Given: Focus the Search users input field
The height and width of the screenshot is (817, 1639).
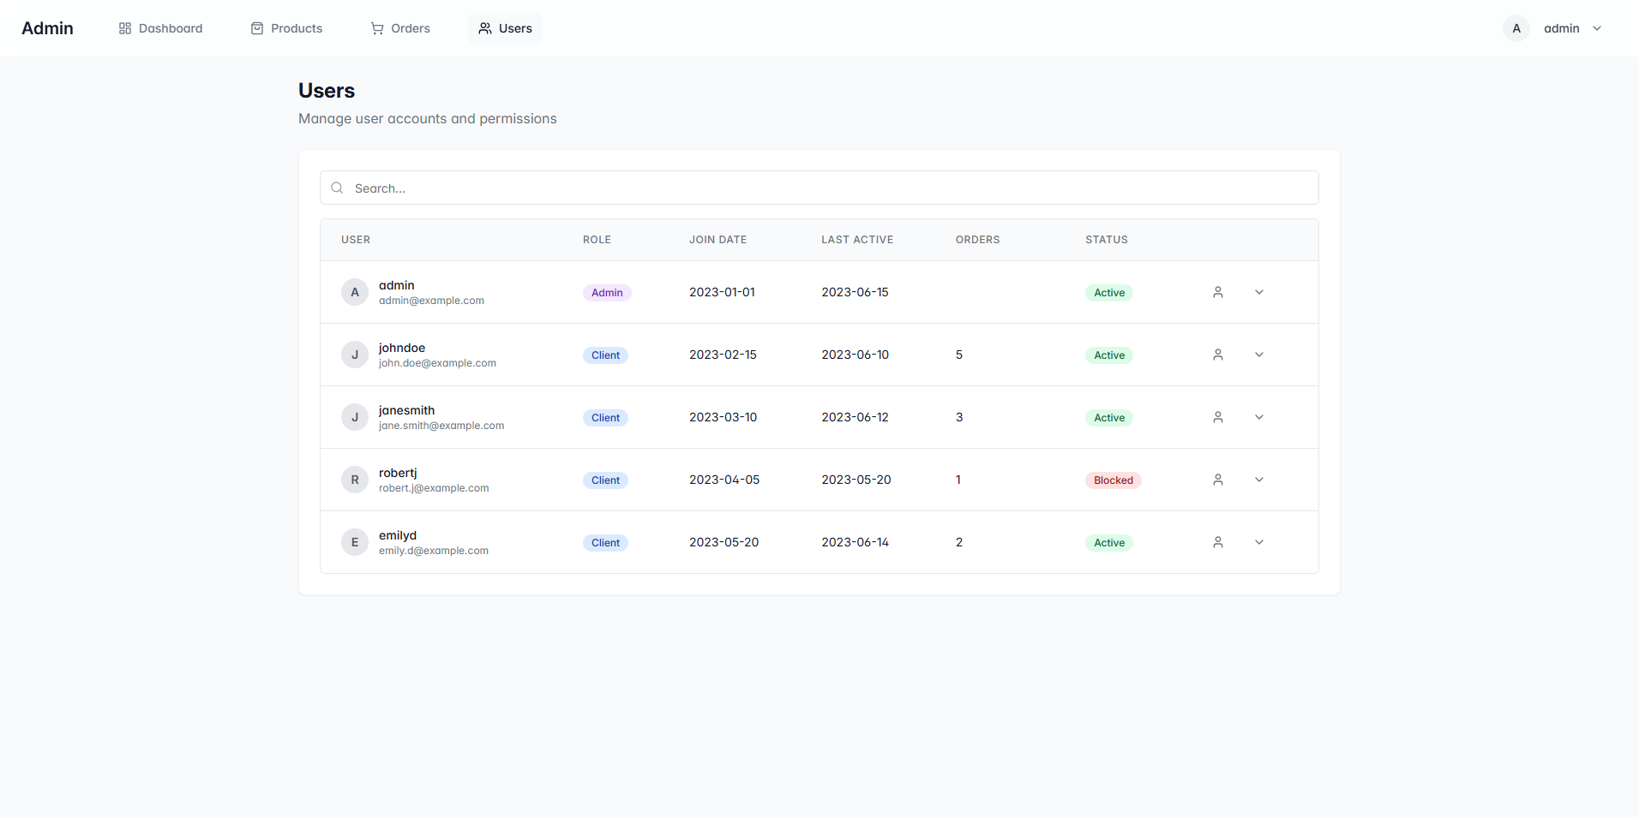Looking at the screenshot, I should pyautogui.click(x=819, y=188).
